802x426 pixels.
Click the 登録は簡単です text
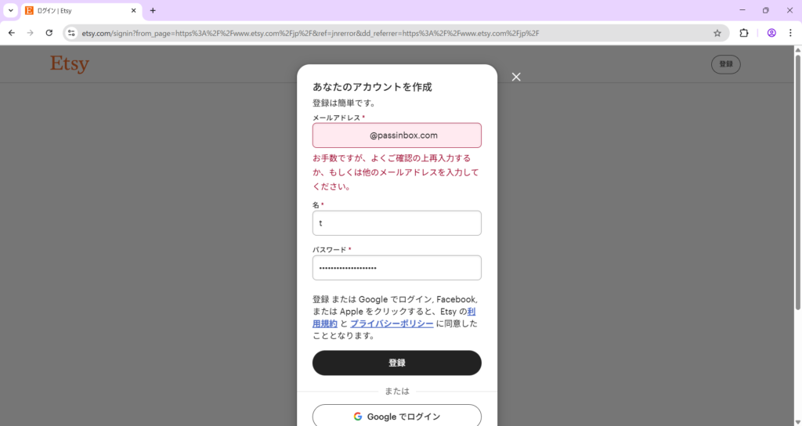click(x=345, y=103)
